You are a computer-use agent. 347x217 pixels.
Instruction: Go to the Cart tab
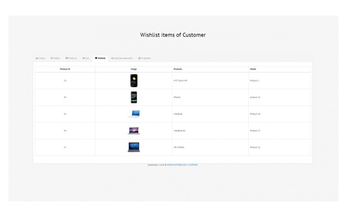[86, 58]
